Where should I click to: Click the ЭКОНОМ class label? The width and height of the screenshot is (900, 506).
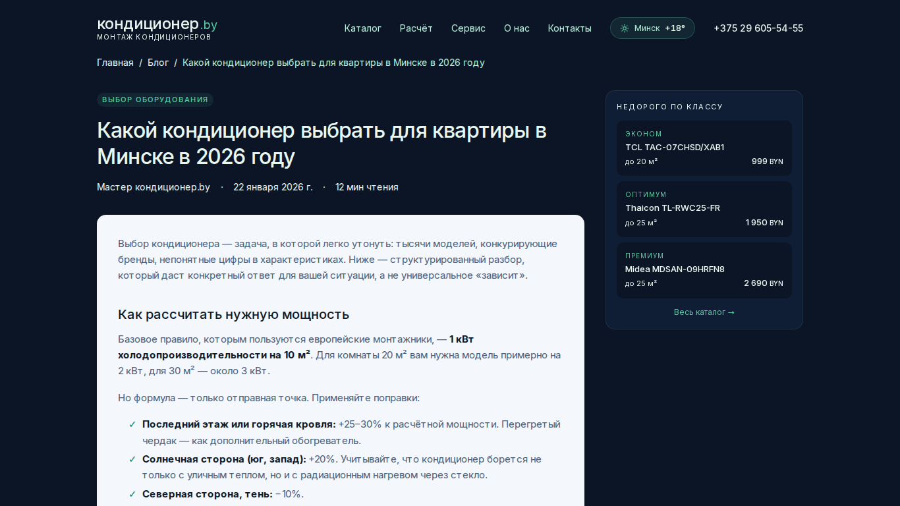point(644,134)
